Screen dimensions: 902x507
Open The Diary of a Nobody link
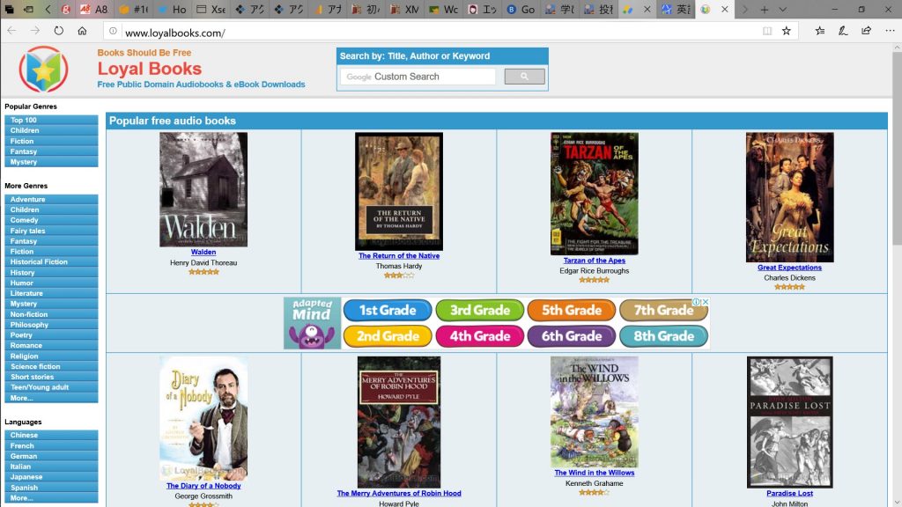[x=203, y=486]
